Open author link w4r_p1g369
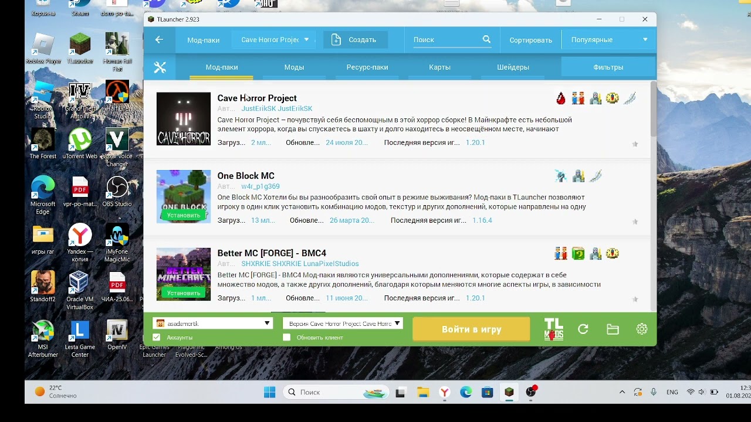Image resolution: width=751 pixels, height=422 pixels. [260, 186]
